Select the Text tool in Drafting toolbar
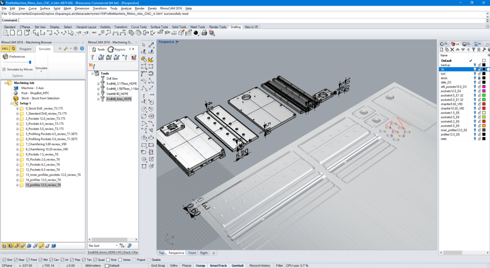 (x=94, y=33)
